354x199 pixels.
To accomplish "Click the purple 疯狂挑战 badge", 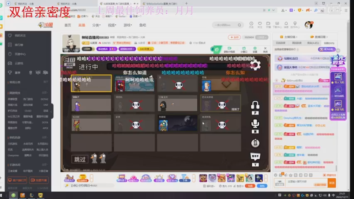I will click(x=107, y=49).
